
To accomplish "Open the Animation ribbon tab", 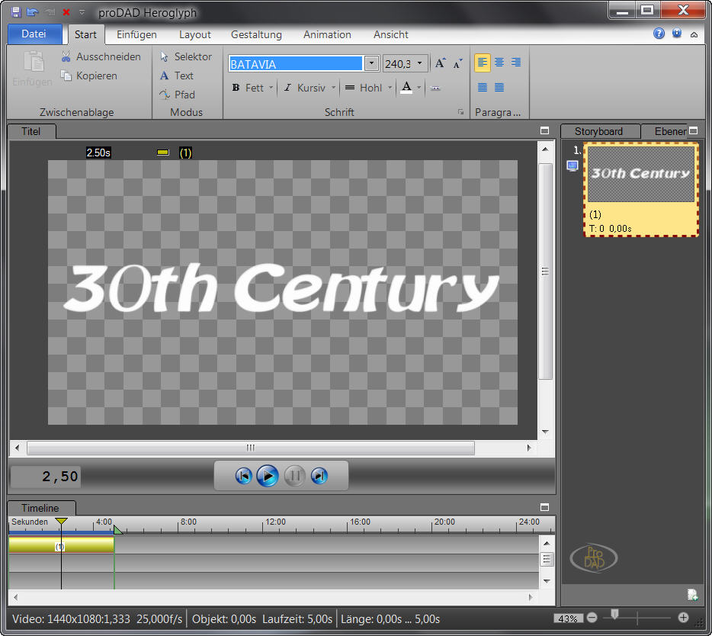I will pyautogui.click(x=327, y=34).
